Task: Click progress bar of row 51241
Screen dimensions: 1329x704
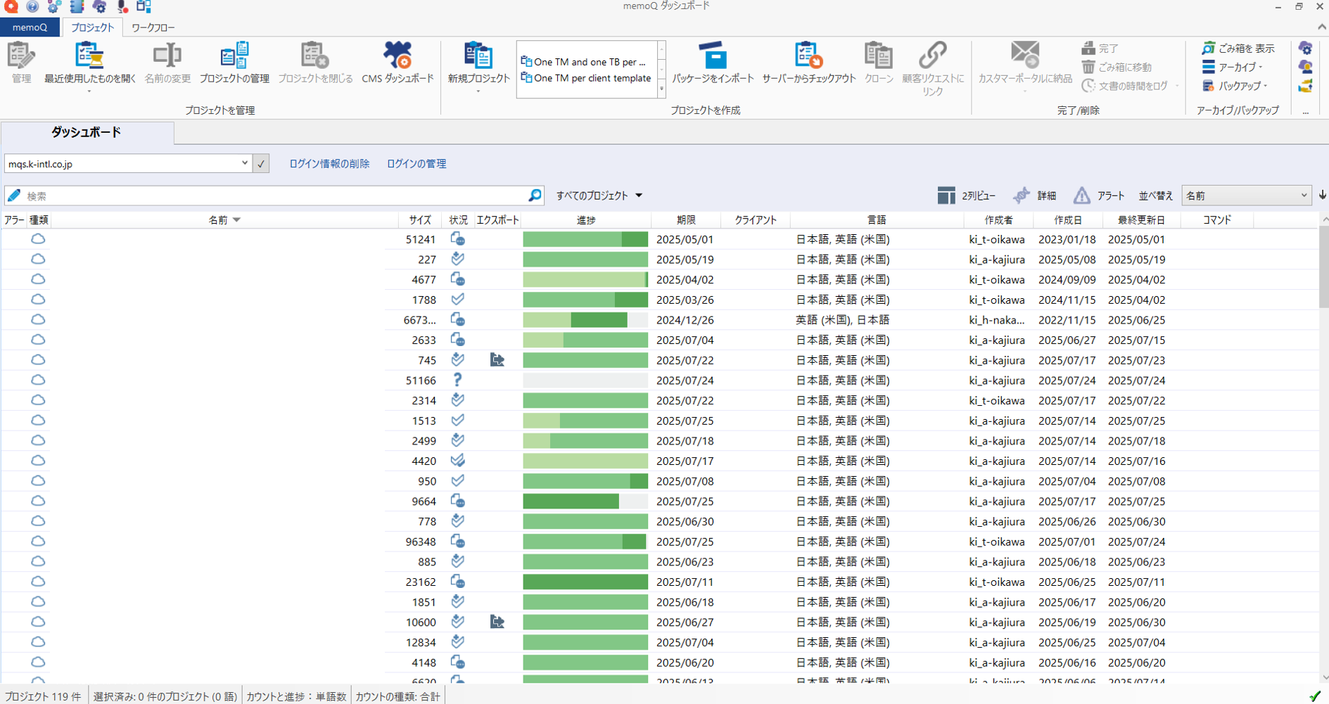Action: coord(585,239)
